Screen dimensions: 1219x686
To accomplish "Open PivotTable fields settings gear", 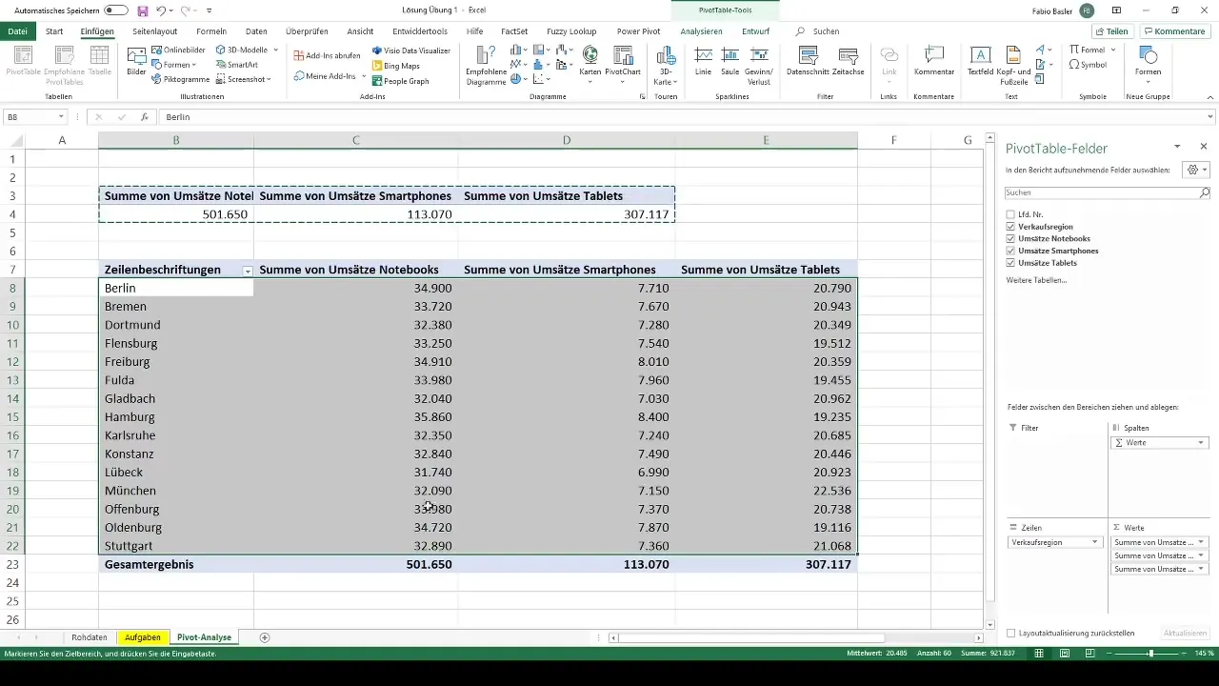I will (1194, 169).
